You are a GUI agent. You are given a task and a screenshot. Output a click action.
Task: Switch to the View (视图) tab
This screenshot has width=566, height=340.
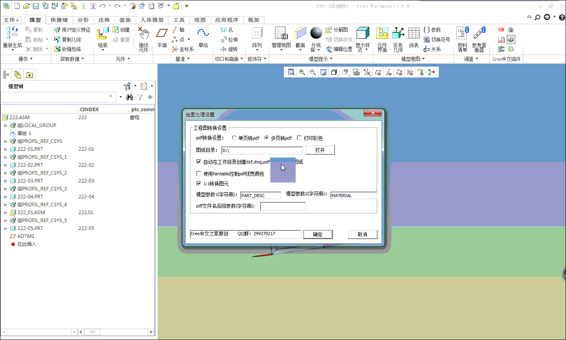point(200,20)
